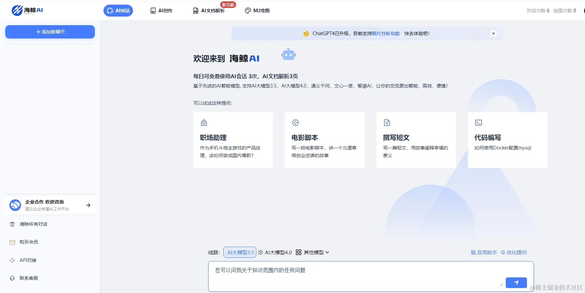This screenshot has width=585, height=293.
Task: Click the trash icon beside 清除所有对话
Action: [12, 224]
